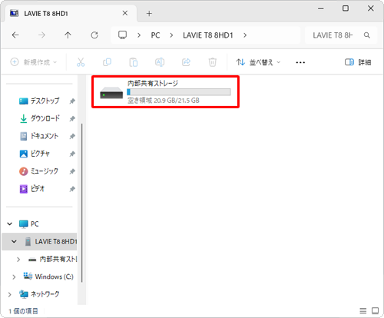Open ダウンロード in quick access
The width and height of the screenshot is (384, 318).
click(x=45, y=118)
